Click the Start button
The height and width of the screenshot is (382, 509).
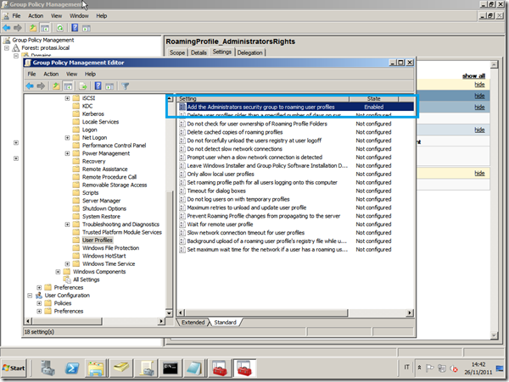[x=14, y=368]
